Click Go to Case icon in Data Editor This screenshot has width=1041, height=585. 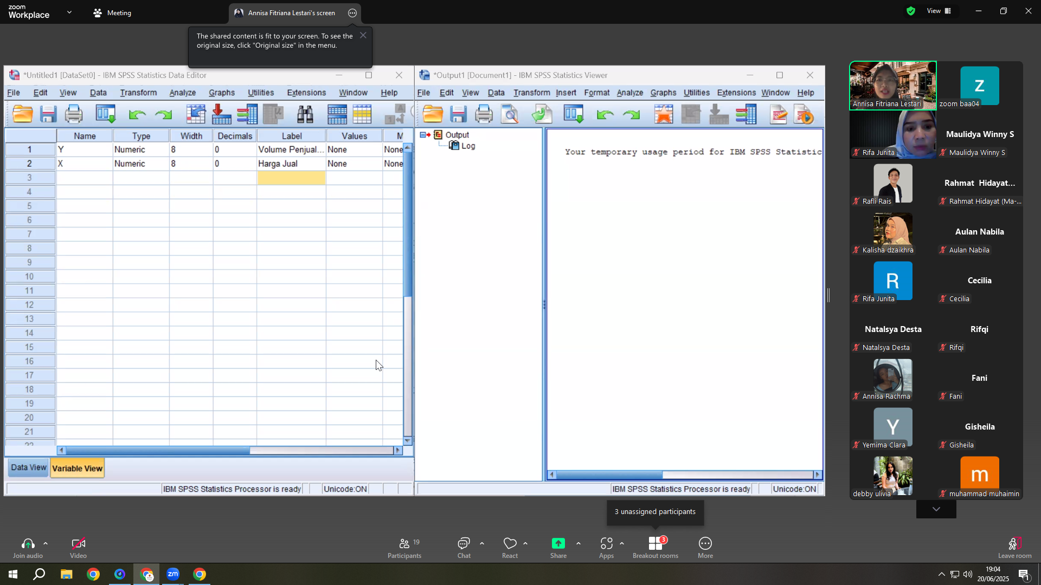point(195,114)
